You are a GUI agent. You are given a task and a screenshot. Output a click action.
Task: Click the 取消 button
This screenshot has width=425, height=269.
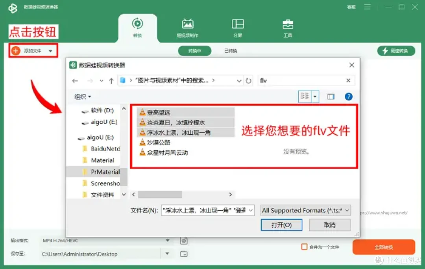point(330,225)
